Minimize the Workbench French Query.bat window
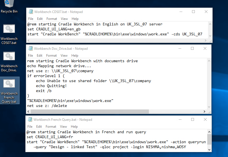The height and width of the screenshot is (157, 228). [x=180, y=119]
